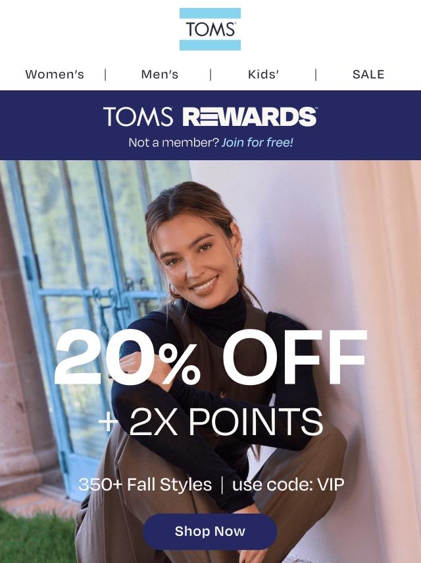
Task: Click the divider between Kids' and SALE
Action: point(316,74)
